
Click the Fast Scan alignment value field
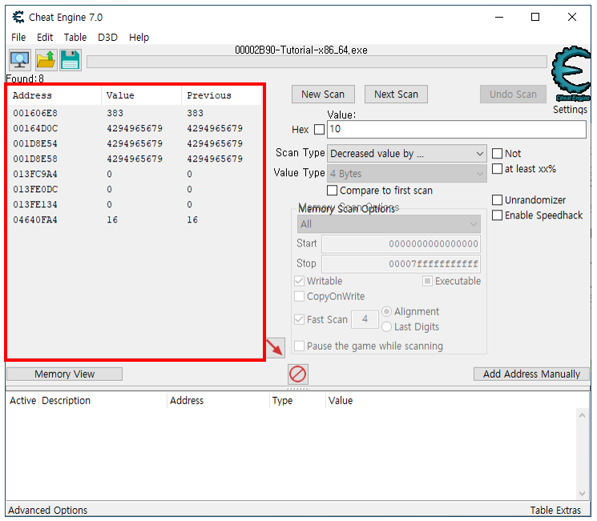point(365,319)
